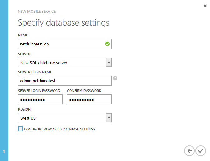The image size is (210, 161).
Task: Open the Server dropdown list
Action: point(109,62)
